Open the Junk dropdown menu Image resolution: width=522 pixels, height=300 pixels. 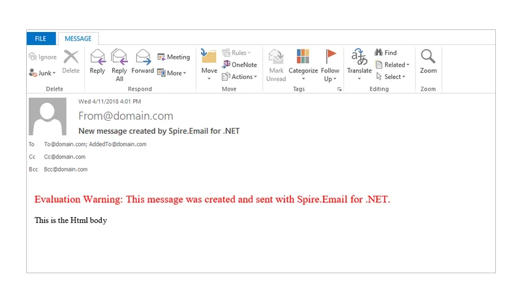[x=42, y=73]
